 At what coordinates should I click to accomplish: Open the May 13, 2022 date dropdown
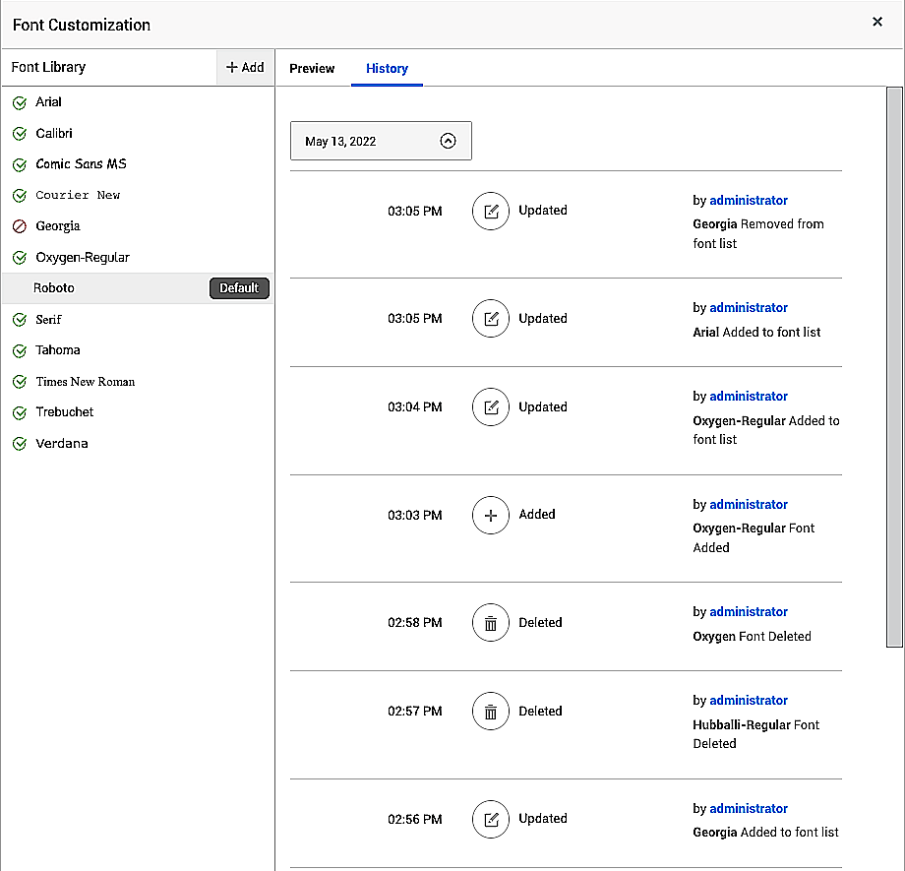[380, 141]
